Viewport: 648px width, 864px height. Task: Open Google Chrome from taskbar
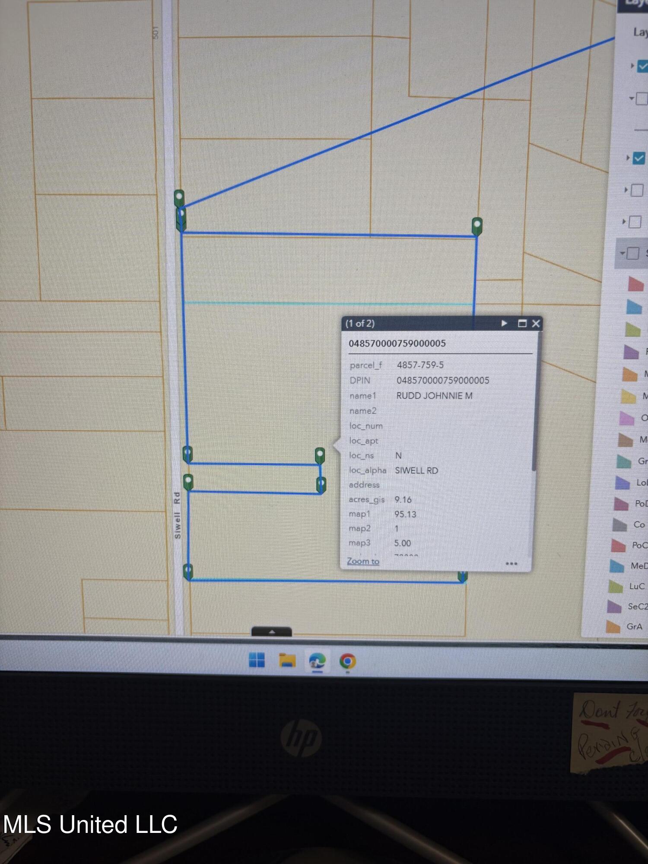[347, 661]
